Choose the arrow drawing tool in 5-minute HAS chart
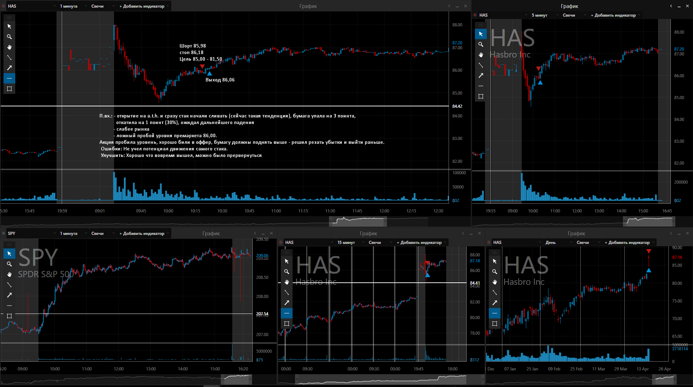This screenshot has height=387, width=693. pyautogui.click(x=481, y=76)
